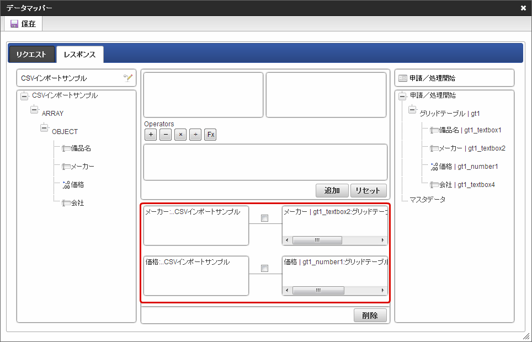Click the 価格 target box horizontal scrollbar thumb
This screenshot has height=342, width=532.
click(x=318, y=291)
